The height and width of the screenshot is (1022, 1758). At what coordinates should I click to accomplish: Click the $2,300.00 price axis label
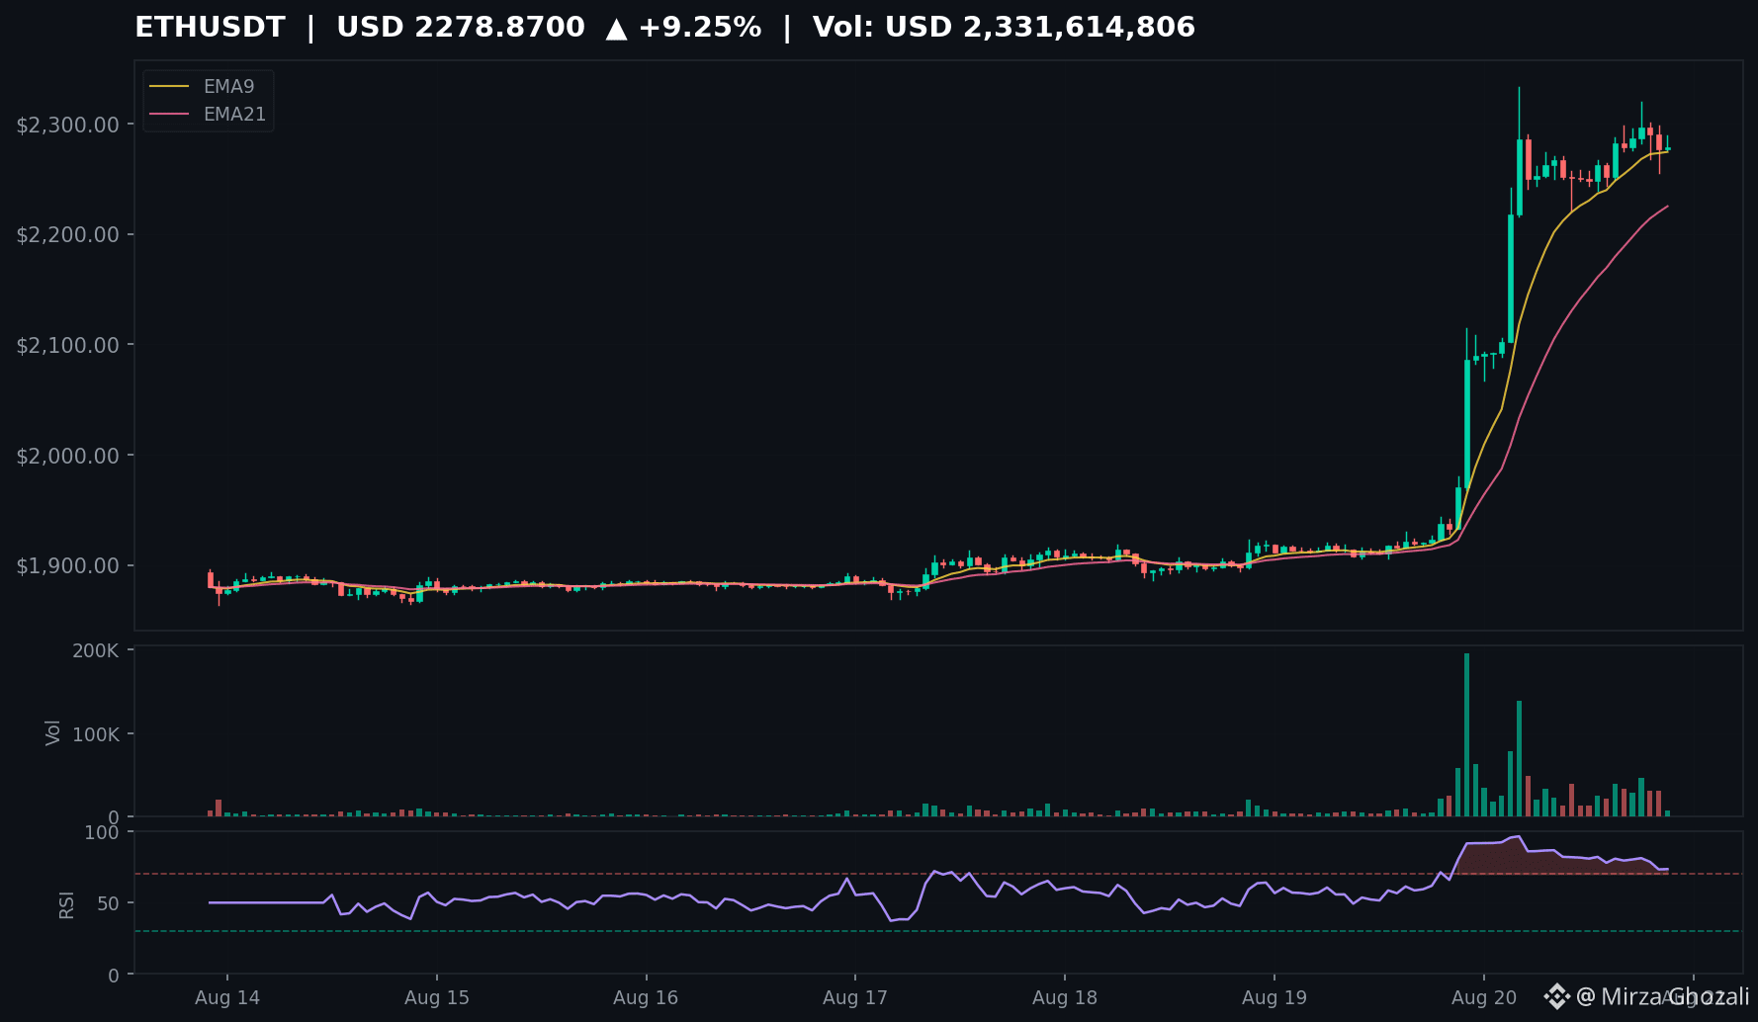click(x=68, y=125)
